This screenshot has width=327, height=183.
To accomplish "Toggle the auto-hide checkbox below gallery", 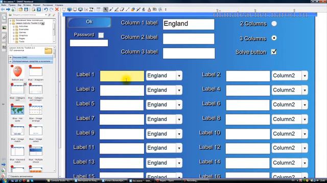I will (x=9, y=176).
